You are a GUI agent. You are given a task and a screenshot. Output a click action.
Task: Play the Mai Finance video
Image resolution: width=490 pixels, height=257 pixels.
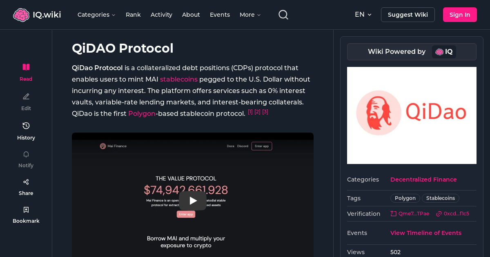tap(192, 200)
